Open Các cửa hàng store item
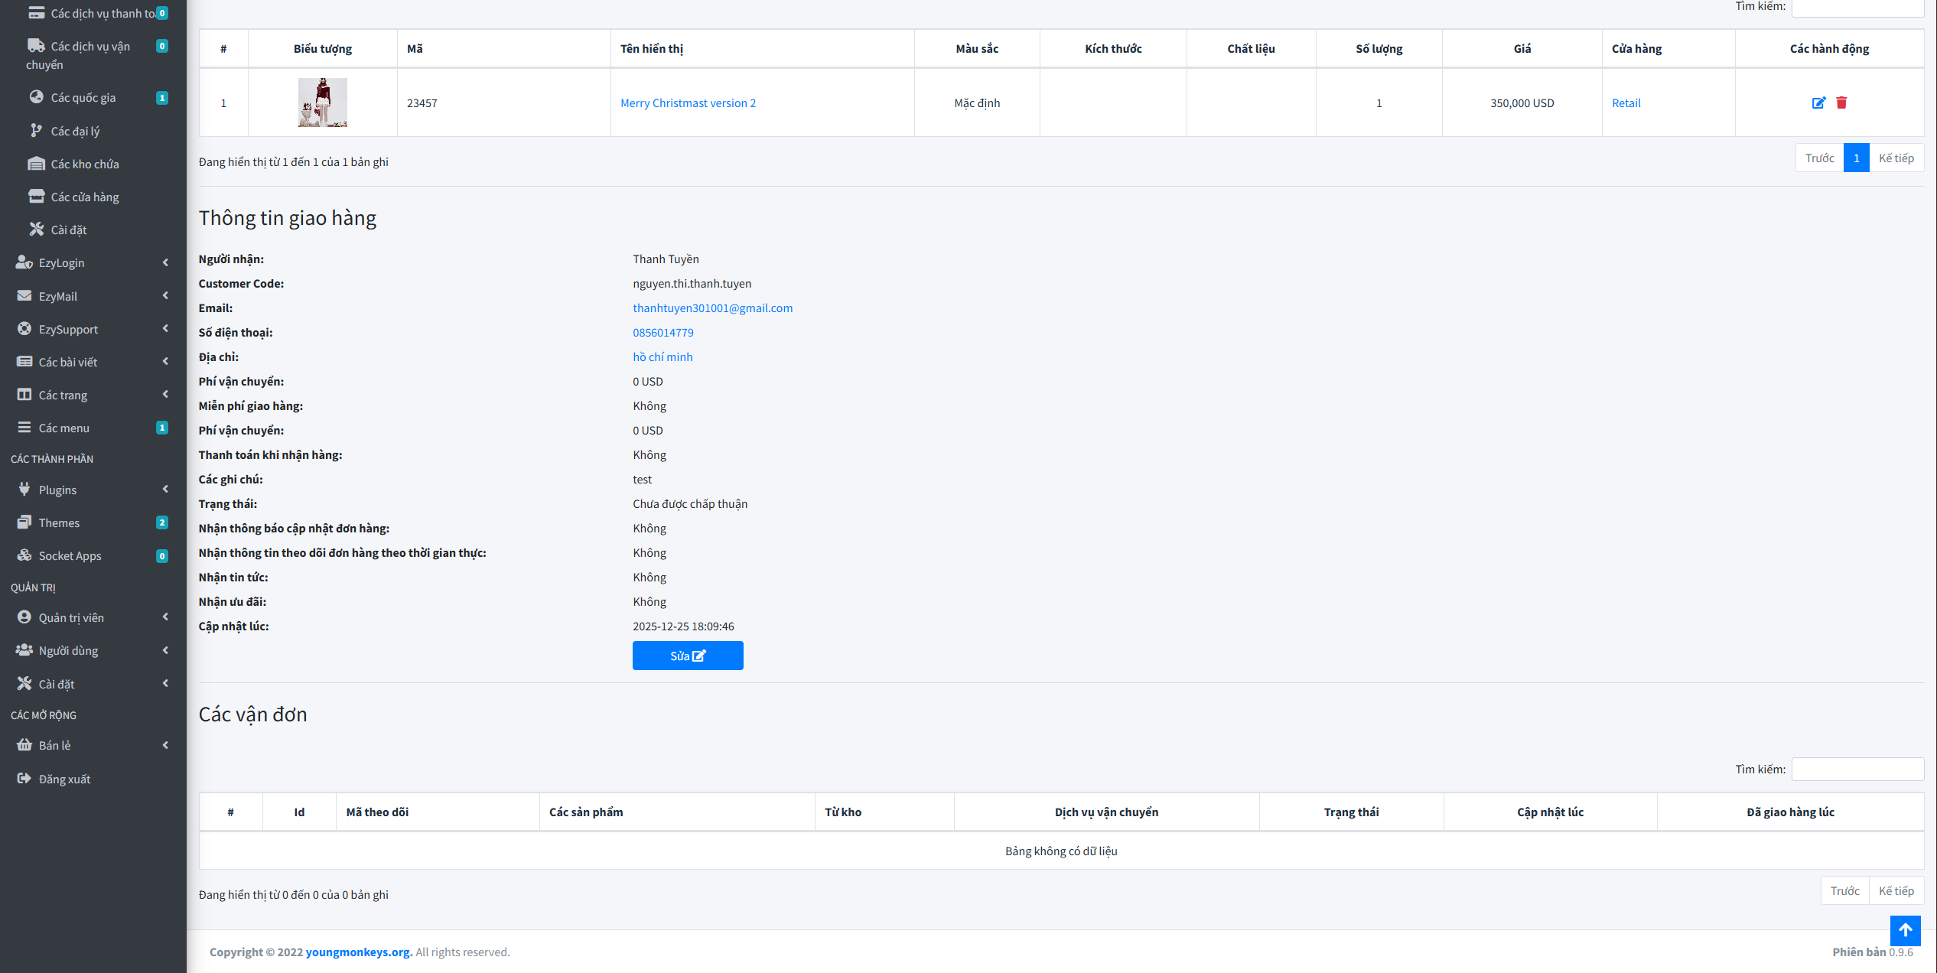 point(84,197)
